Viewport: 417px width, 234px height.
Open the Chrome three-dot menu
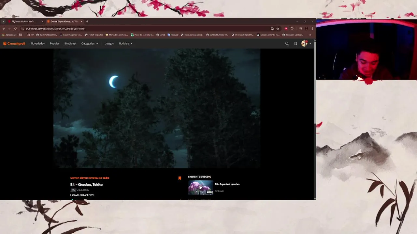pos(312,29)
